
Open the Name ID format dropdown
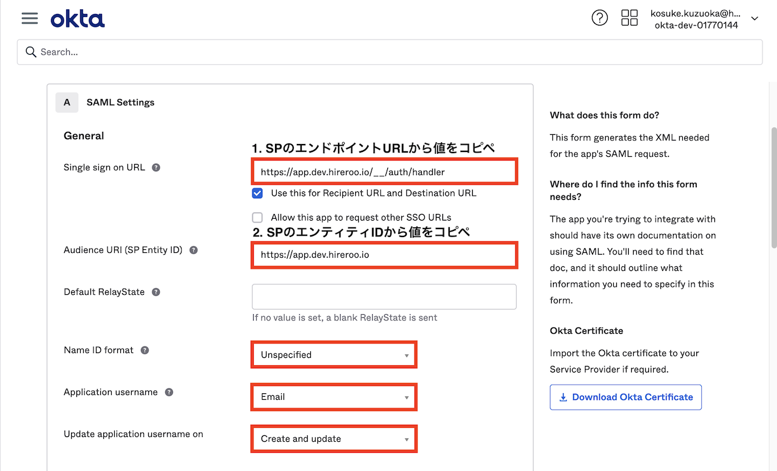point(334,355)
